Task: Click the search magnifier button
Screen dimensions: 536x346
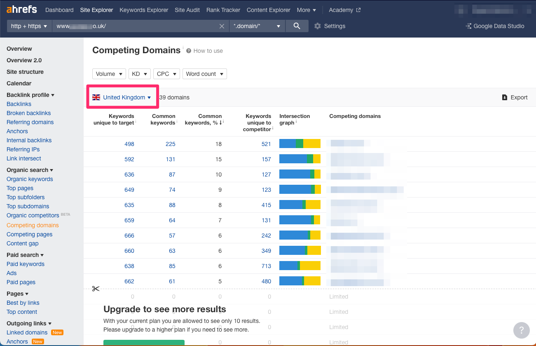Action: coord(297,26)
